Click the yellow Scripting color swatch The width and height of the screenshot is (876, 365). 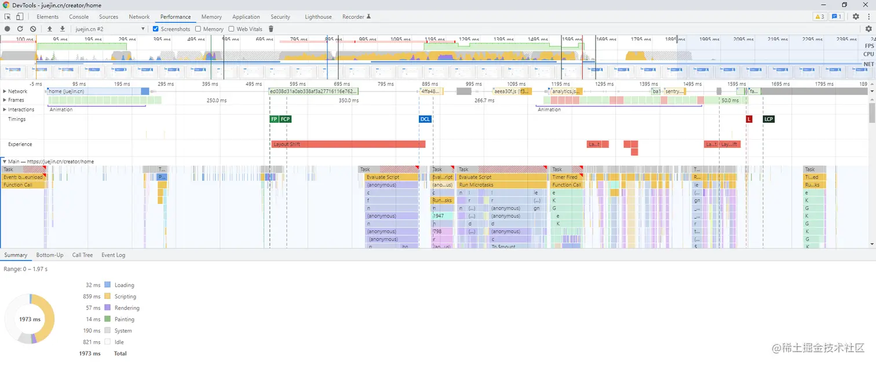point(107,296)
